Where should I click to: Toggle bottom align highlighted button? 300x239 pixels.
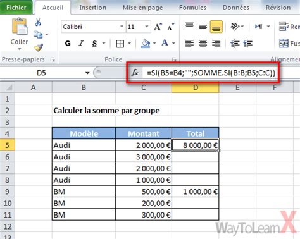pyautogui.click(x=216, y=27)
